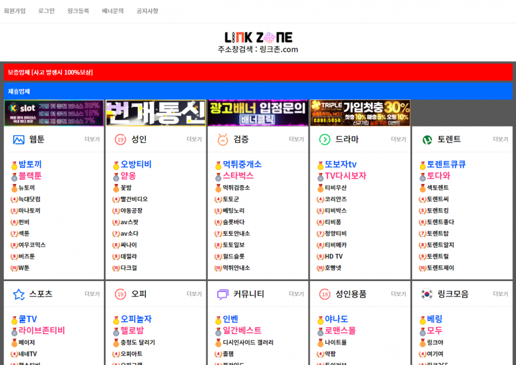Open the 링크등록 menu item
This screenshot has width=516, height=365.
click(x=78, y=11)
